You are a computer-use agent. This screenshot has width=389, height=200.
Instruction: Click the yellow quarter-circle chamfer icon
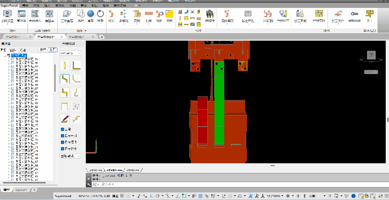pyautogui.click(x=169, y=14)
